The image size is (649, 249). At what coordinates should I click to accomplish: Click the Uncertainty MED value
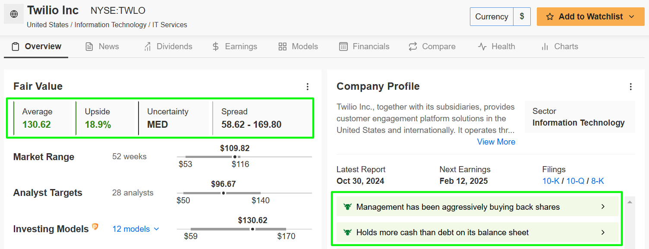[x=158, y=125]
